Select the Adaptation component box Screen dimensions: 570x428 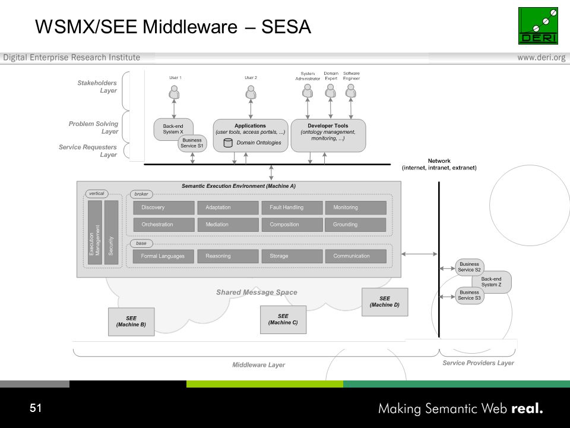pyautogui.click(x=228, y=207)
